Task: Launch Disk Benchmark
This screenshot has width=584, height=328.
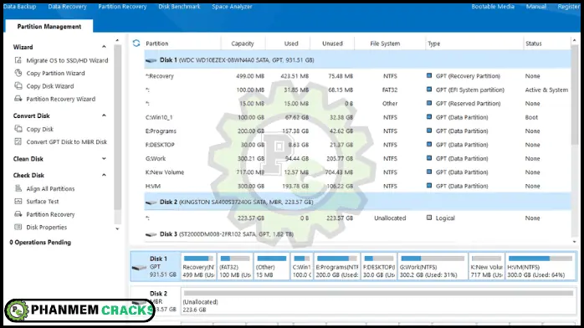Action: 179,7
